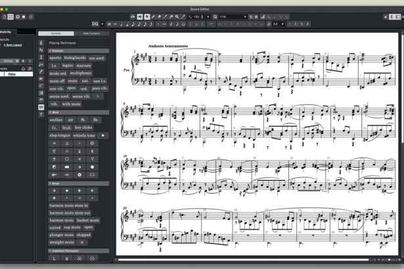Insert the plunger mute brass technique
The image size is (404, 269).
[x=62, y=235]
